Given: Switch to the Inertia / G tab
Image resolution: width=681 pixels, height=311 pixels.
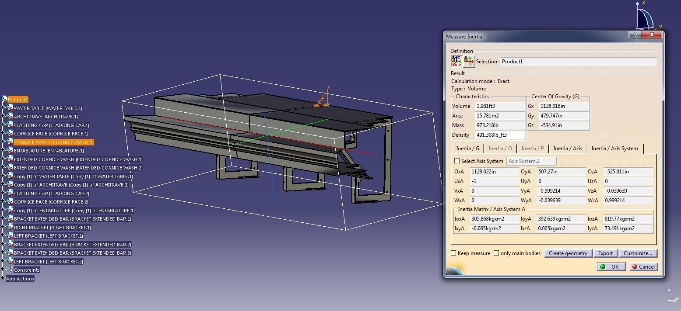Looking at the screenshot, I should 467,149.
